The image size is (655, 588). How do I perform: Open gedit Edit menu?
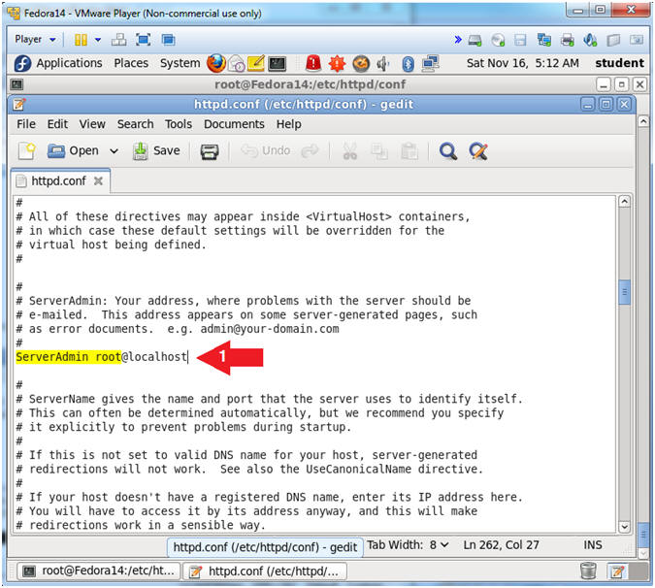click(57, 124)
